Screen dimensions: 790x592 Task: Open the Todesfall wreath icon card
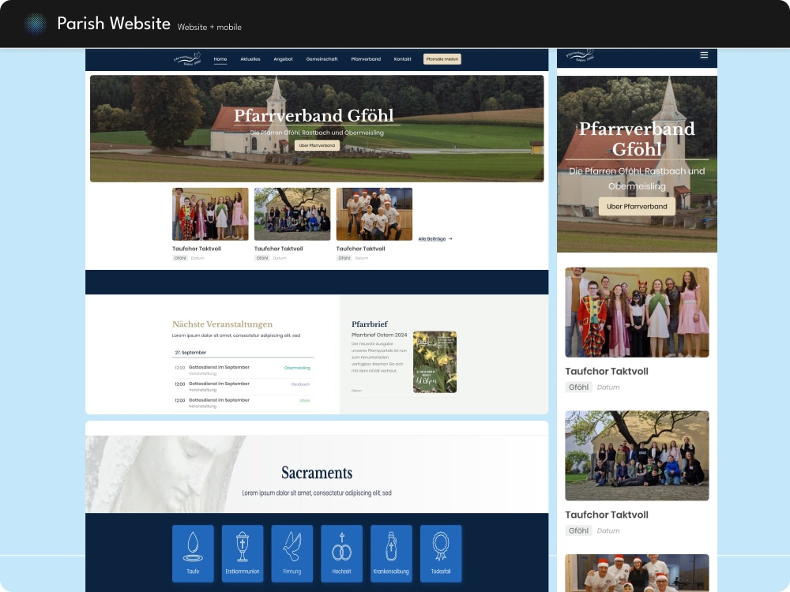[441, 553]
